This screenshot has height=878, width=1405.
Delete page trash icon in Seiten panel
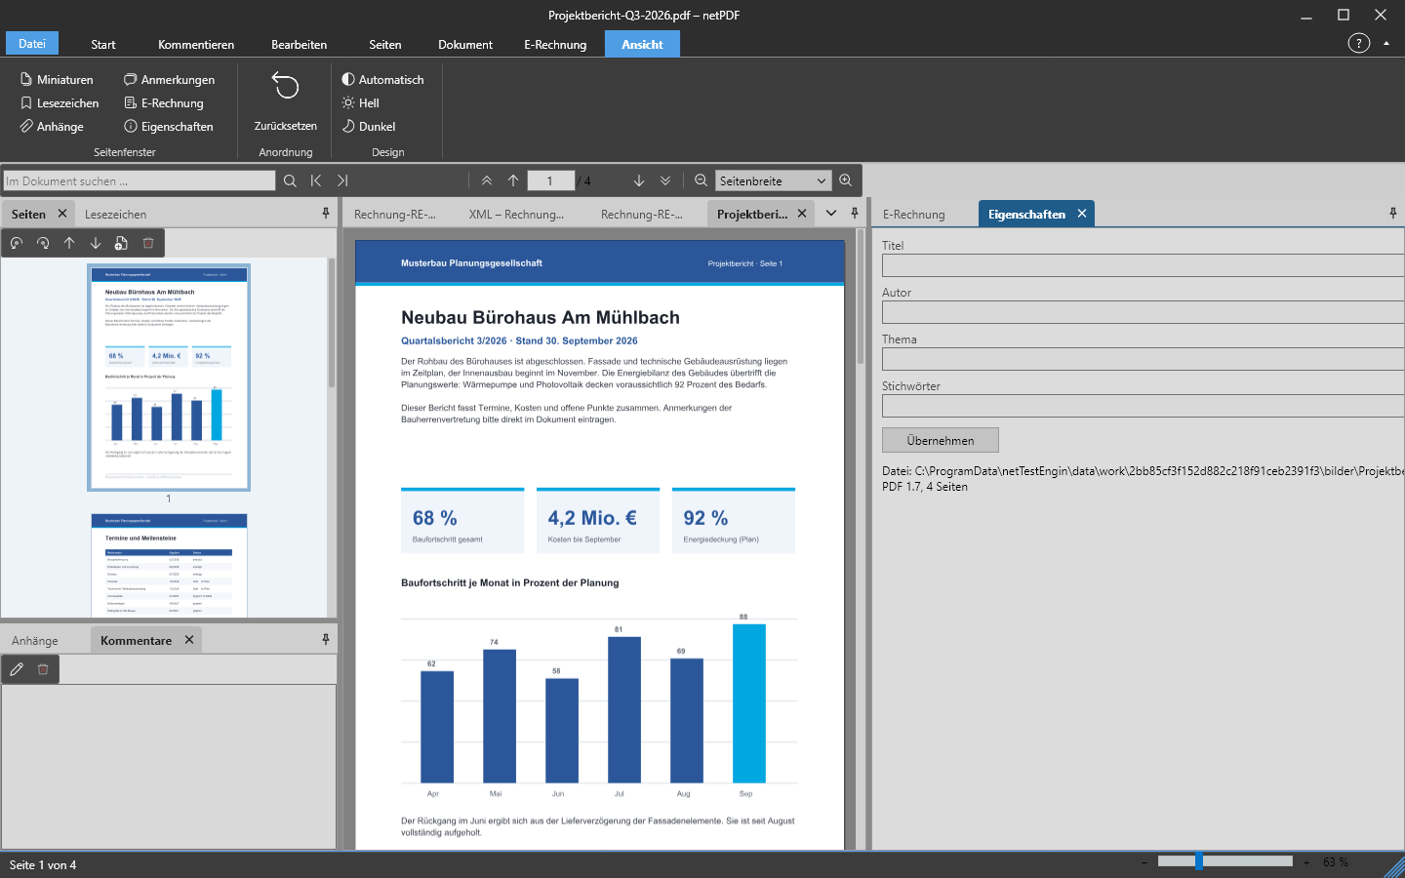[148, 243]
